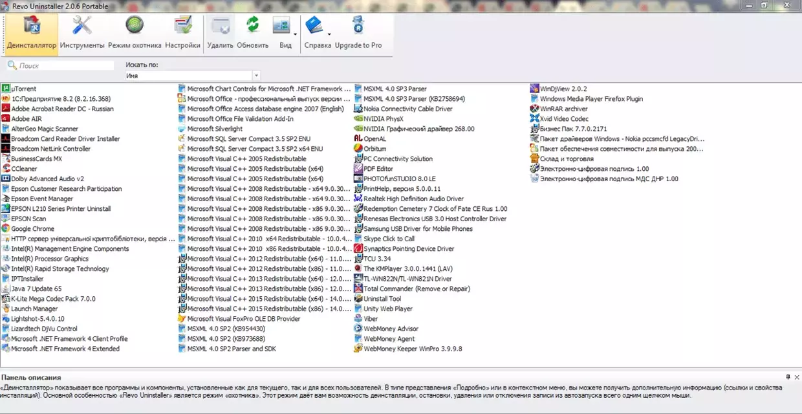This screenshot has height=414, width=802.
Task: Select AlterGeo Magic Scanner entry
Action: pyautogui.click(x=39, y=129)
